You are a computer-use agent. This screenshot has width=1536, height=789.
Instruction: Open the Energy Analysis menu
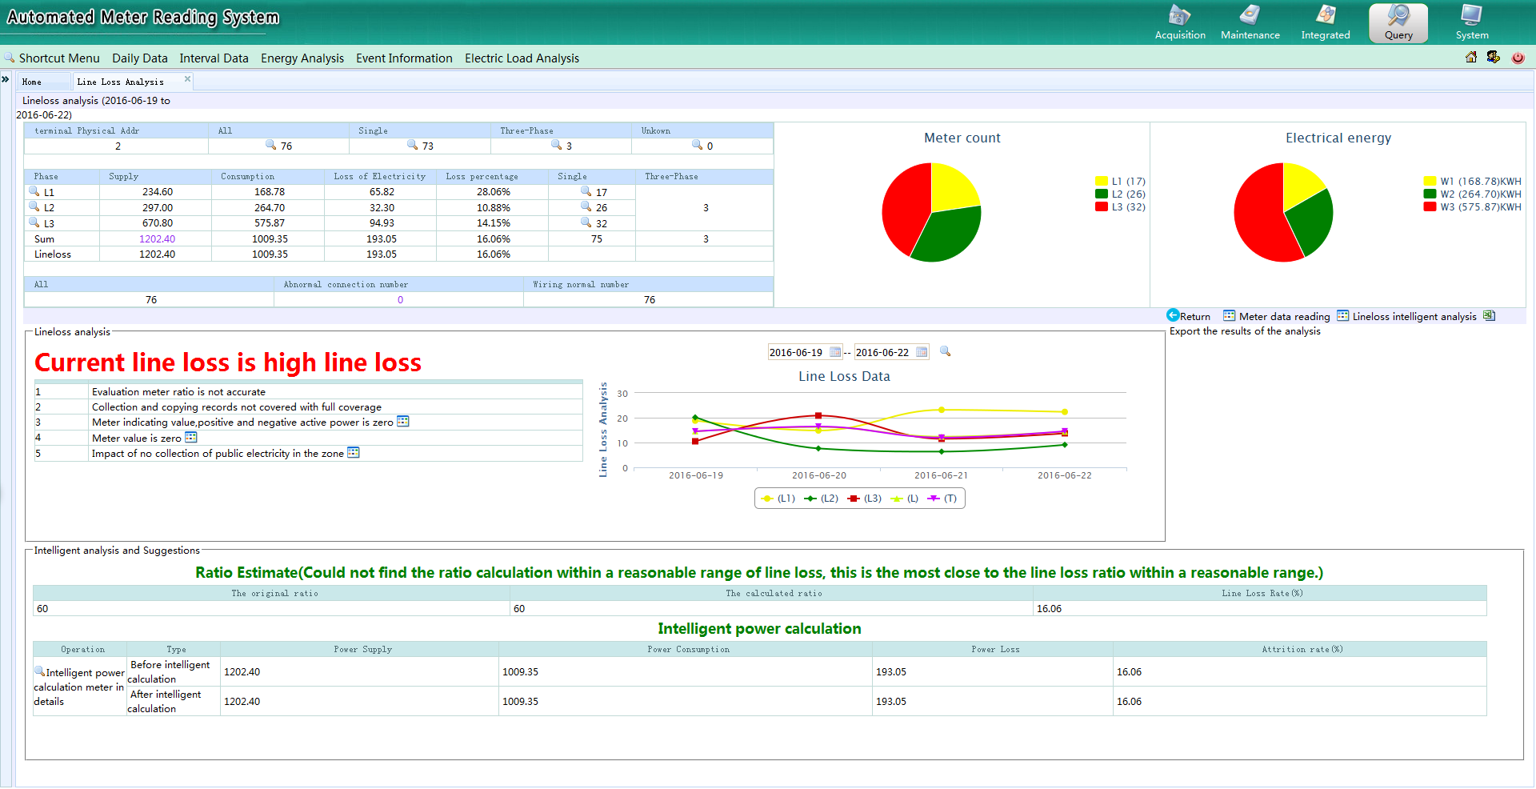pyautogui.click(x=302, y=58)
